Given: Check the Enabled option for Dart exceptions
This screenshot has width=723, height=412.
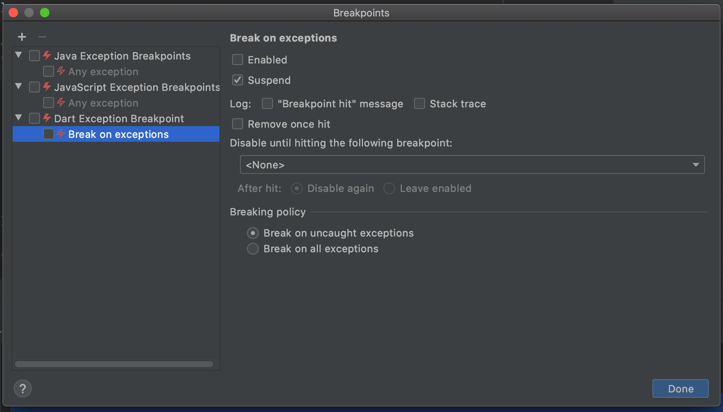Looking at the screenshot, I should tap(237, 60).
